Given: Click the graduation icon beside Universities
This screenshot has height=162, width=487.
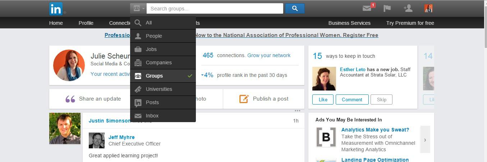Looking at the screenshot, I should 138,89.
